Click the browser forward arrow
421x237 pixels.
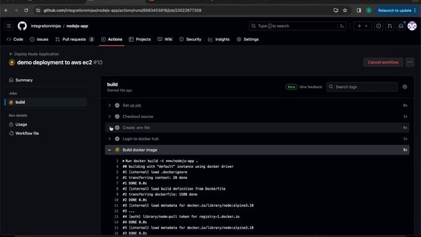(x=16, y=11)
